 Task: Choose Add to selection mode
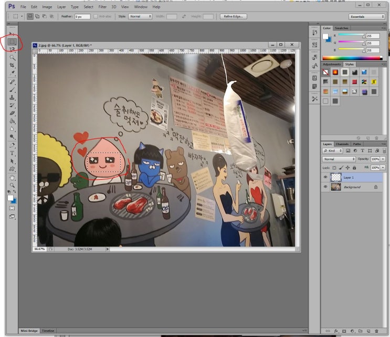coord(37,16)
